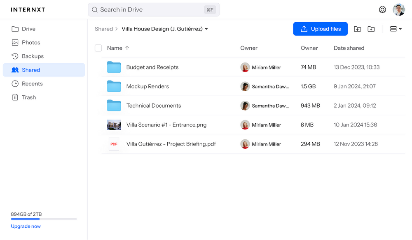This screenshot has height=240, width=412.
Task: Create a new folder via plus-folder icon
Action: pos(371,29)
